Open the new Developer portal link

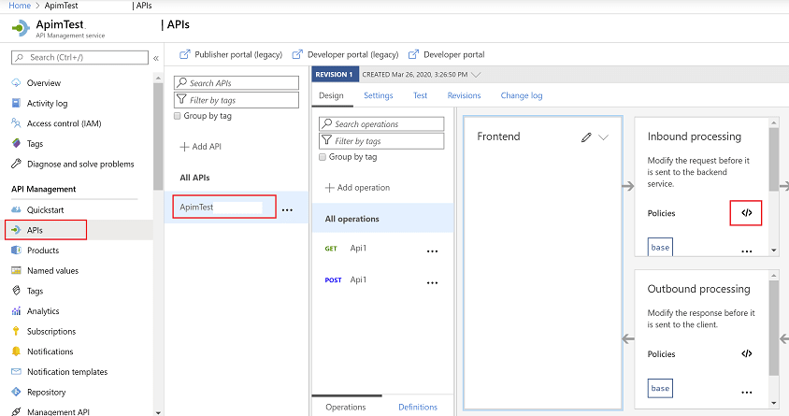447,54
